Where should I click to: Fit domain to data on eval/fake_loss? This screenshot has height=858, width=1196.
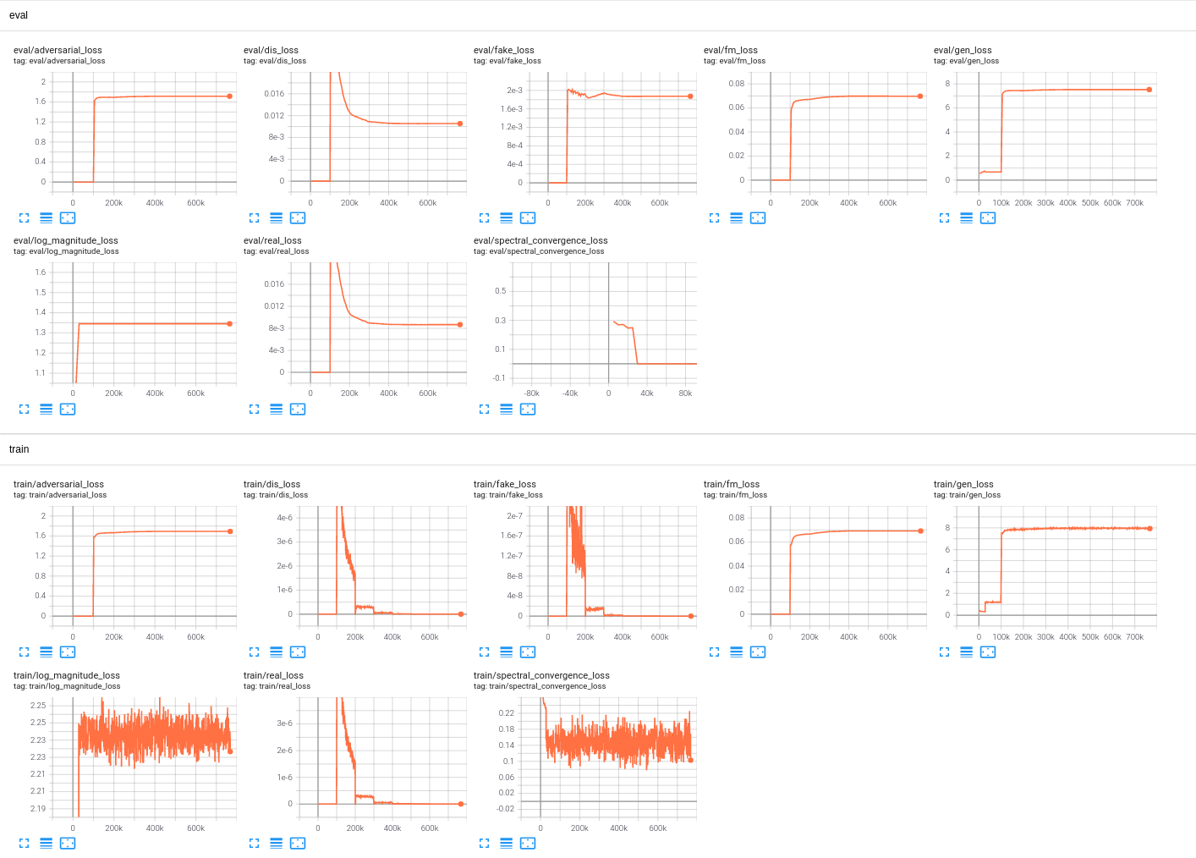[x=528, y=218]
